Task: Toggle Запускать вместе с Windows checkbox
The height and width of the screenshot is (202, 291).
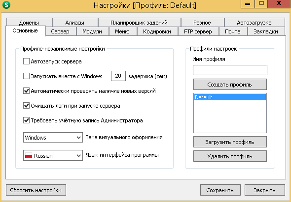Action: click(26, 76)
